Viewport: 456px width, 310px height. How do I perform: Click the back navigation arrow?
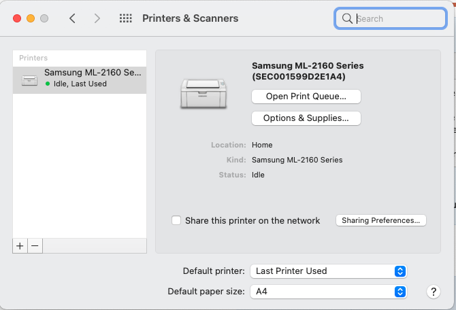click(73, 18)
